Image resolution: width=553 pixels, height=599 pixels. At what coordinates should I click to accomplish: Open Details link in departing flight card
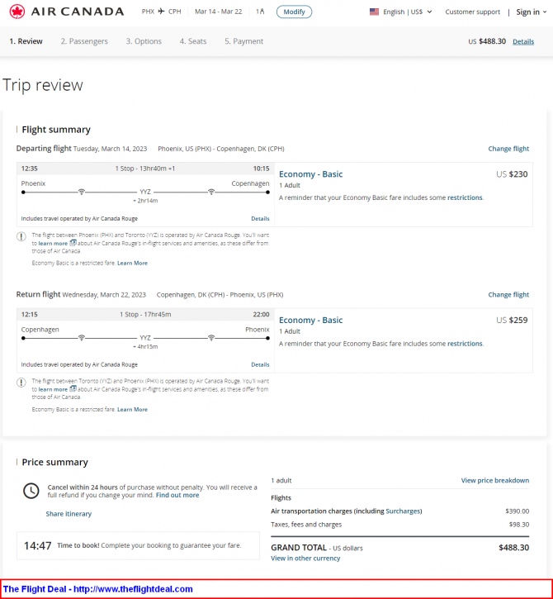[260, 218]
